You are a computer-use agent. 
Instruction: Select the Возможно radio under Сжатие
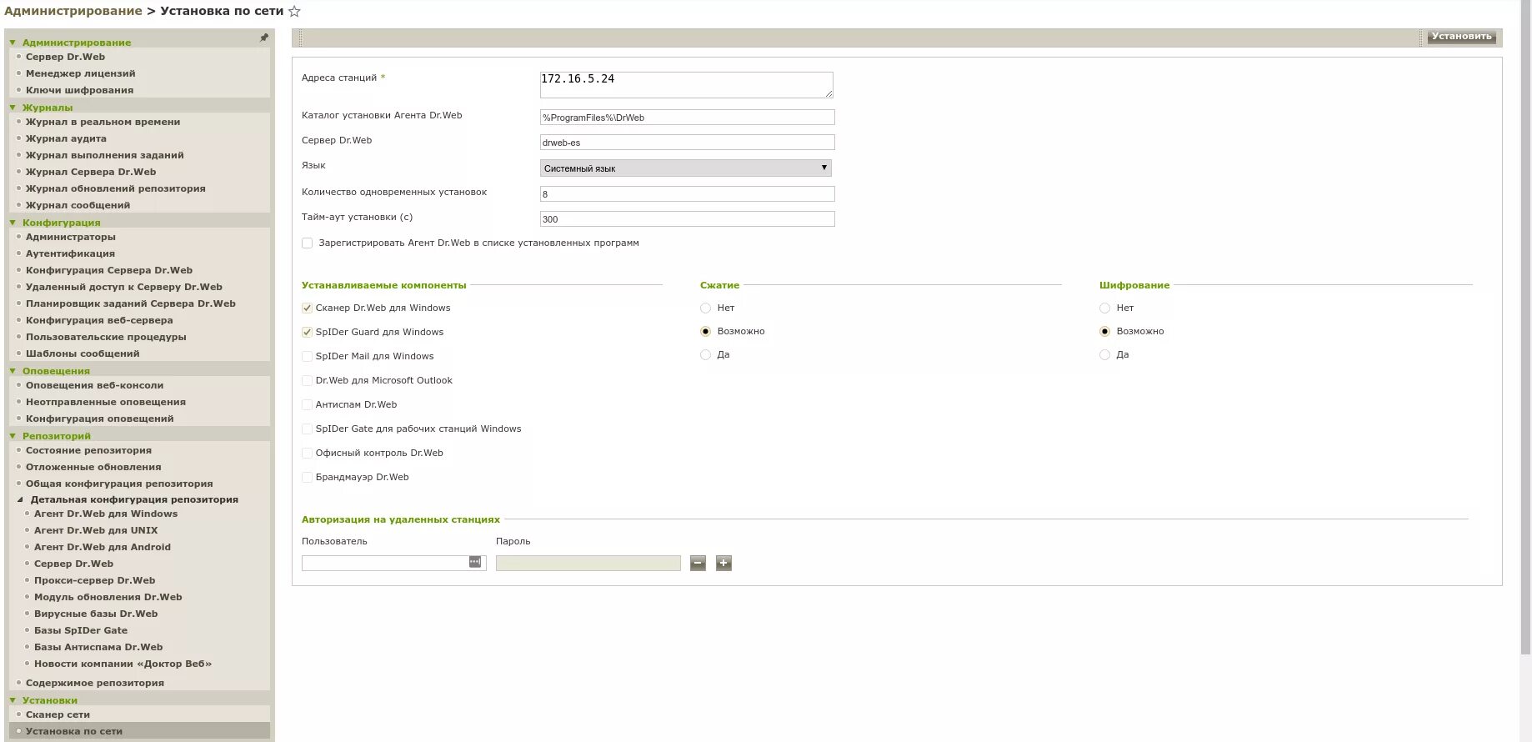pos(706,332)
